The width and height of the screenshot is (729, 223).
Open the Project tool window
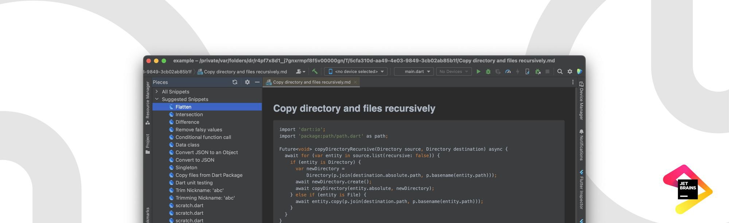(148, 144)
